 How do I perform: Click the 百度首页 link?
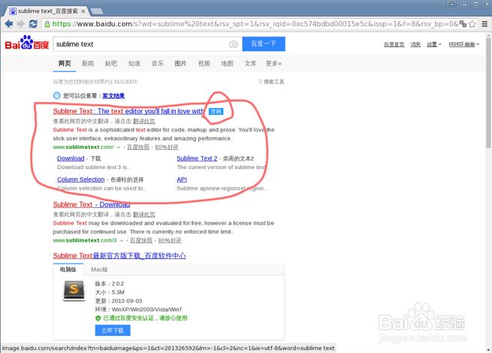[394, 44]
